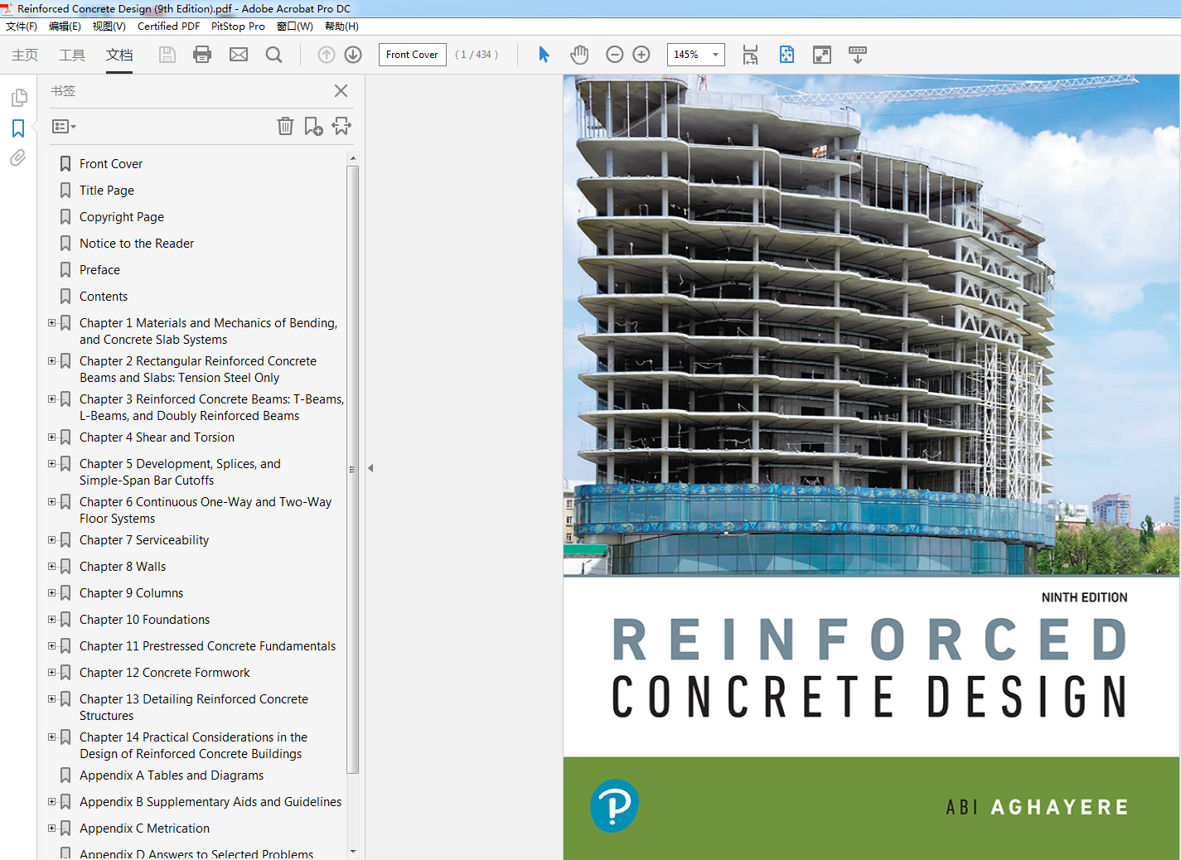The height and width of the screenshot is (860, 1181).
Task: Select the Hand pan tool
Action: coord(579,55)
